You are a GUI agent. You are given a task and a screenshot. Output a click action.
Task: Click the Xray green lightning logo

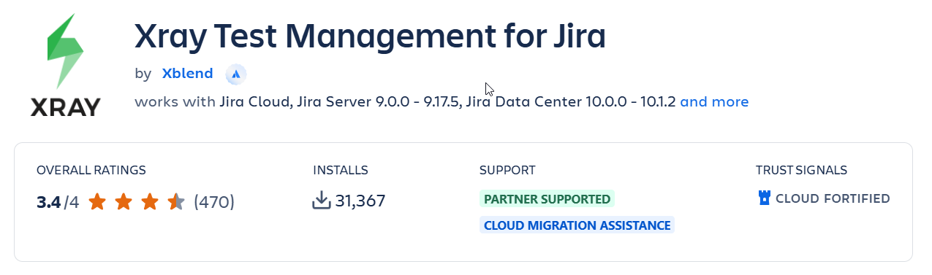65,50
